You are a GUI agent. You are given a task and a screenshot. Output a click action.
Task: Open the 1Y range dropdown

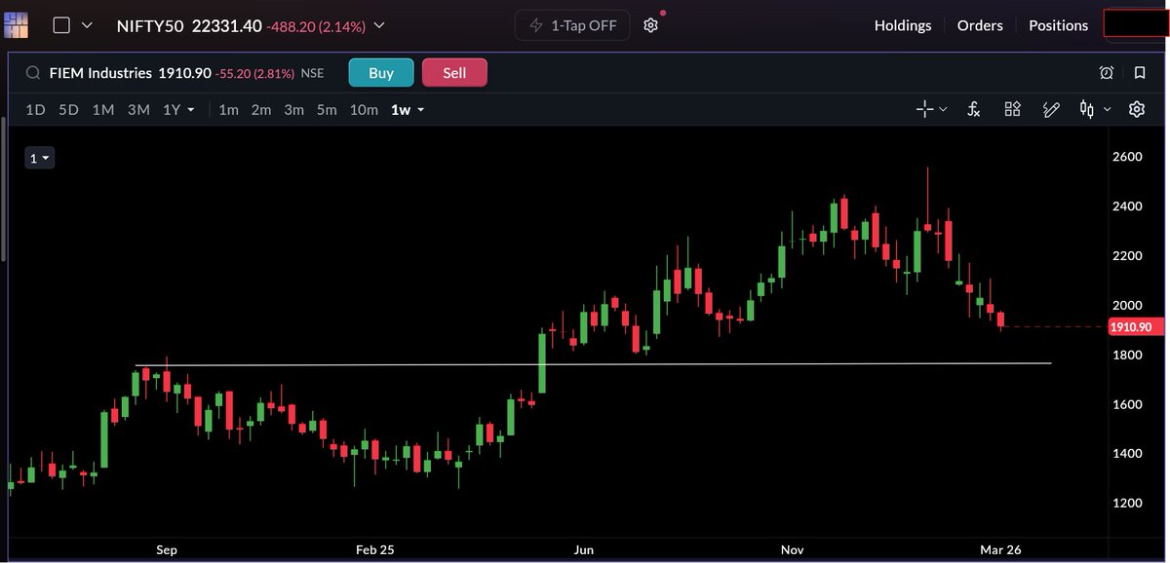click(178, 110)
